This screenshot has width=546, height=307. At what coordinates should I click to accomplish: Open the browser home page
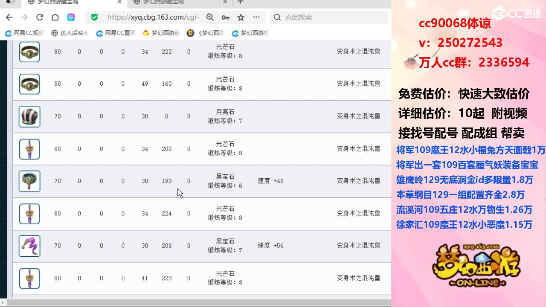pyautogui.click(x=55, y=17)
